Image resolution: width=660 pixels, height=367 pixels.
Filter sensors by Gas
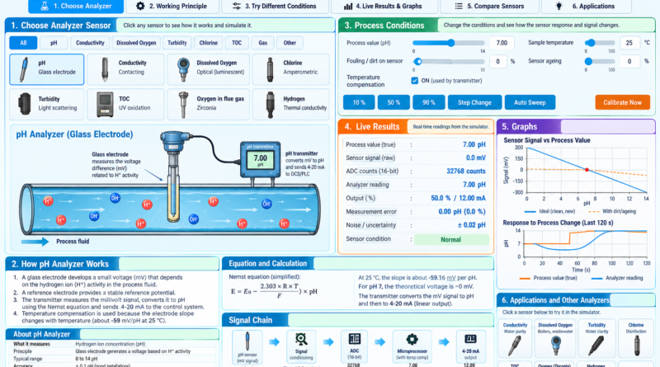point(263,43)
